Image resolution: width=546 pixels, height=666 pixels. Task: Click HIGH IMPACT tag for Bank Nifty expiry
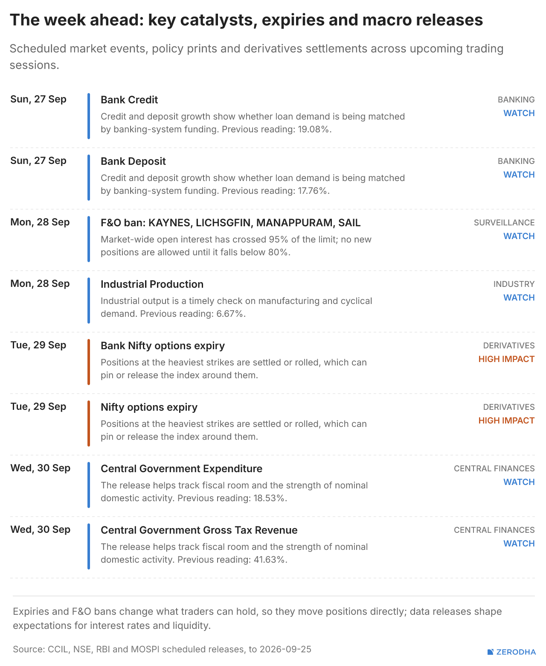[506, 359]
